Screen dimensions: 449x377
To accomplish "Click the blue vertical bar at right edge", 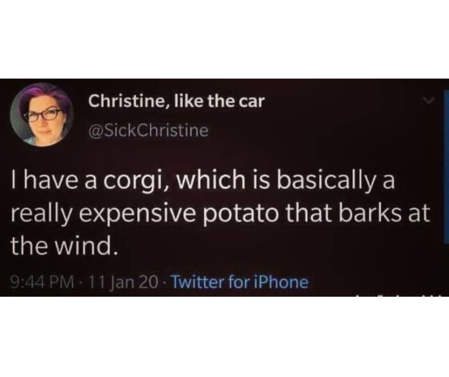I will pos(447,166).
